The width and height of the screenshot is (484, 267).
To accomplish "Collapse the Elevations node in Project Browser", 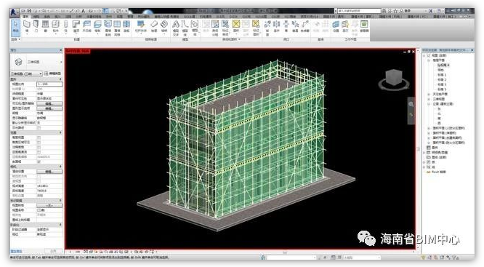I will [429, 104].
